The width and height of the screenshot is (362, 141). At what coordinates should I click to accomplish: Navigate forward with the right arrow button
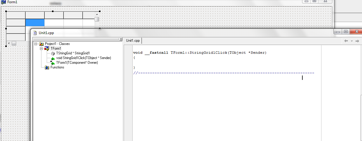[357, 41]
